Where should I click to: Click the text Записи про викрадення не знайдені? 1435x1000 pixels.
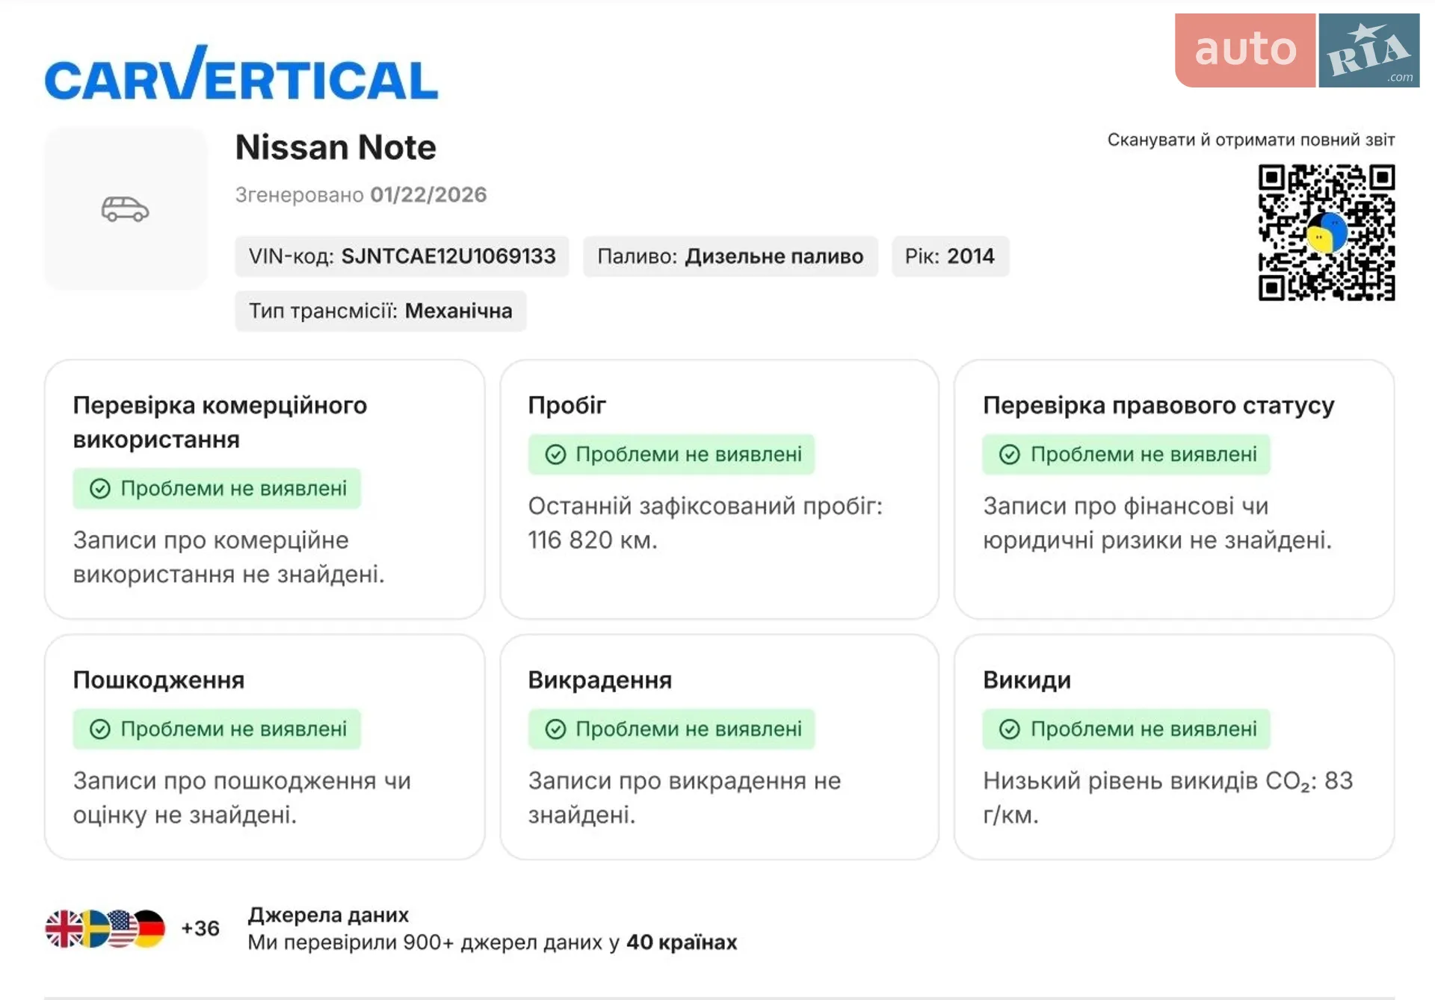[685, 797]
